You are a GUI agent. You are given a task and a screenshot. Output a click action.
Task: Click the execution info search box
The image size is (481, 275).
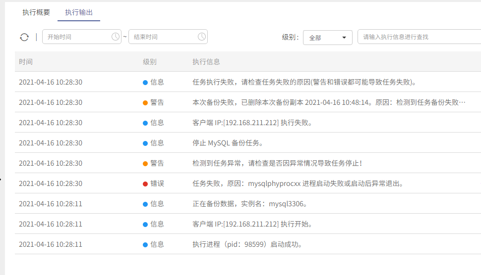tap(419, 37)
